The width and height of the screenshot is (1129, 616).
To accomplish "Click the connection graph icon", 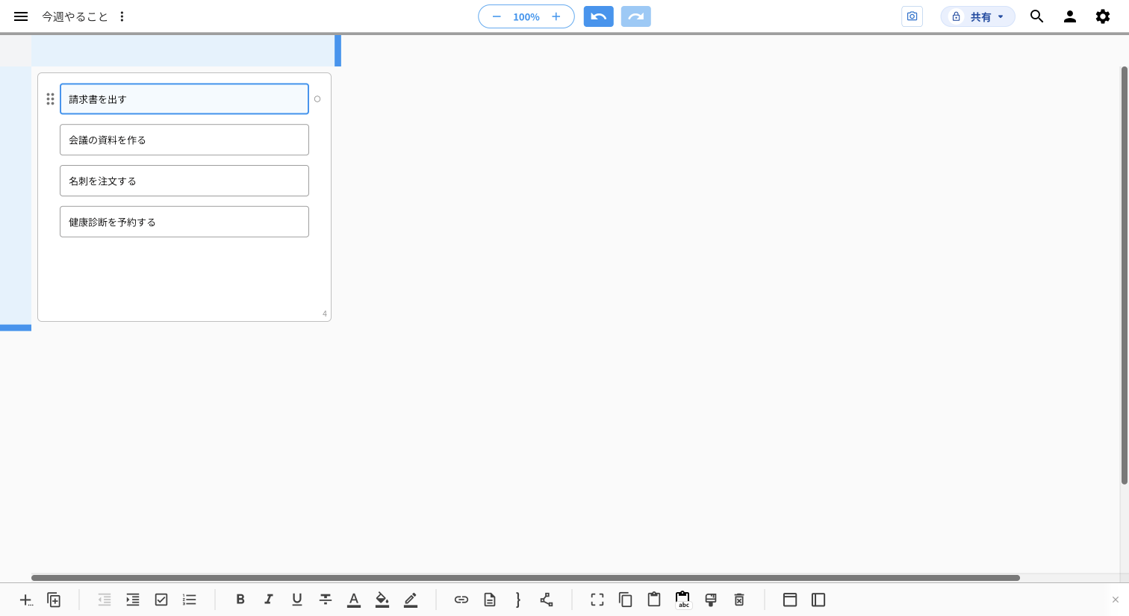I will pos(547,600).
